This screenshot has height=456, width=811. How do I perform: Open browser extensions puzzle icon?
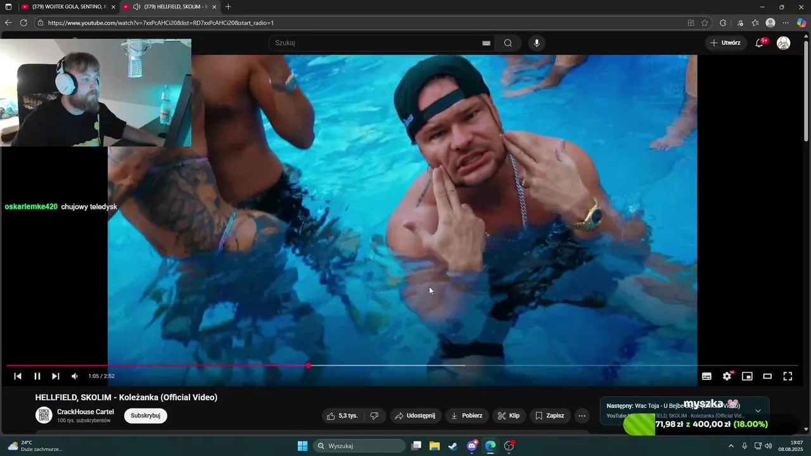[x=723, y=23]
